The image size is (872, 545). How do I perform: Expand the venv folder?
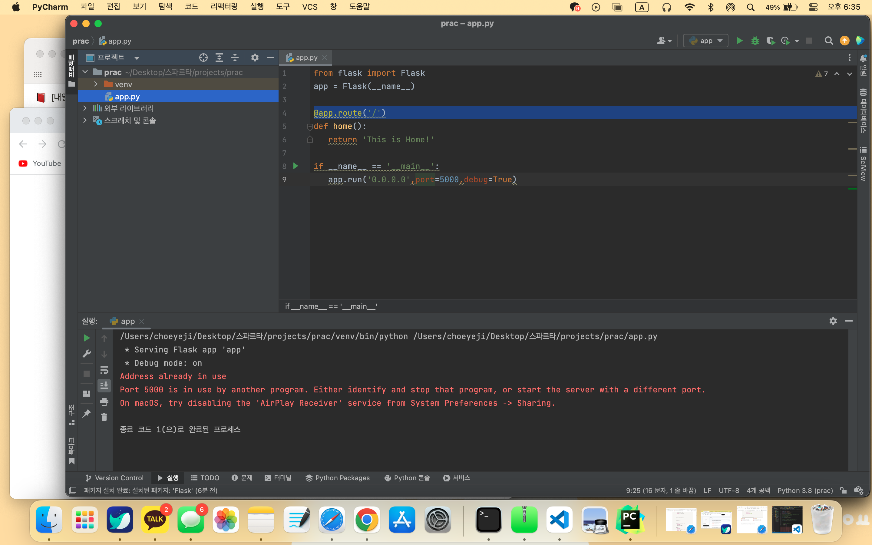[x=95, y=84]
